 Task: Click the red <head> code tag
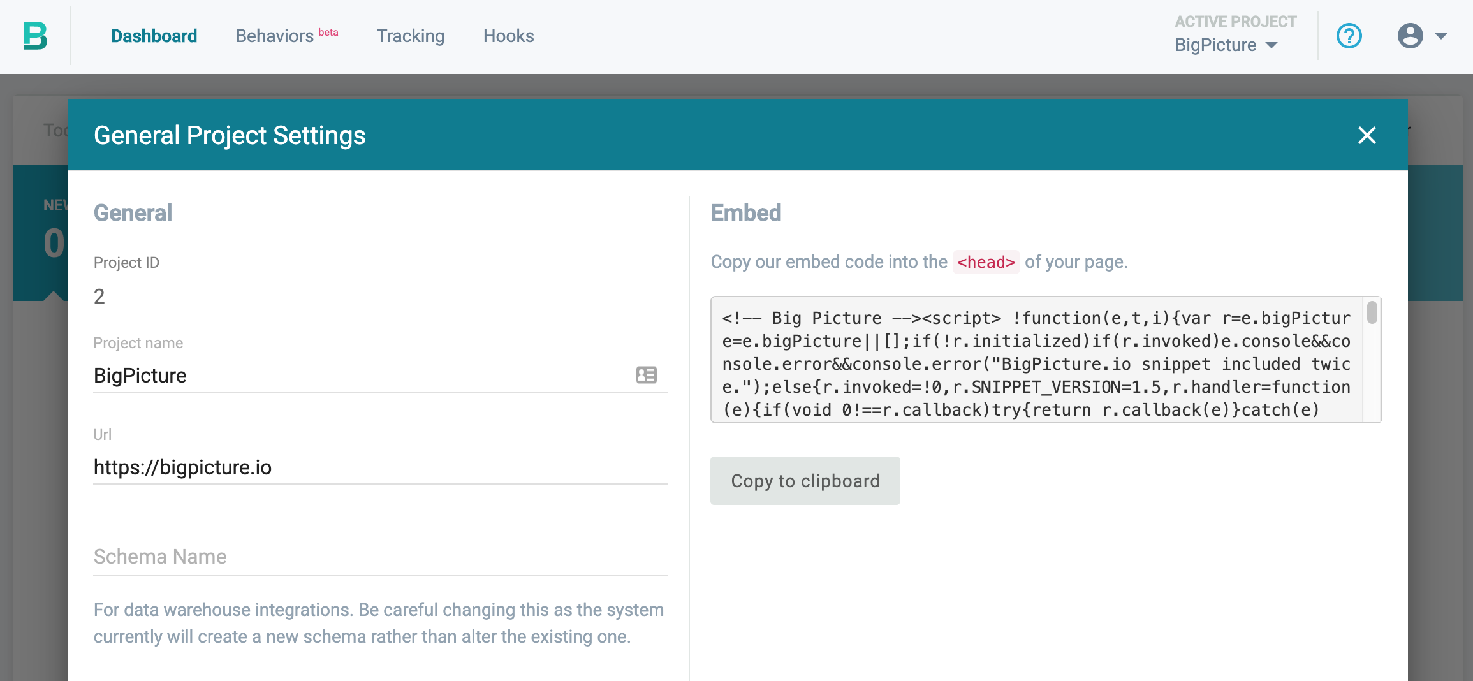(985, 262)
